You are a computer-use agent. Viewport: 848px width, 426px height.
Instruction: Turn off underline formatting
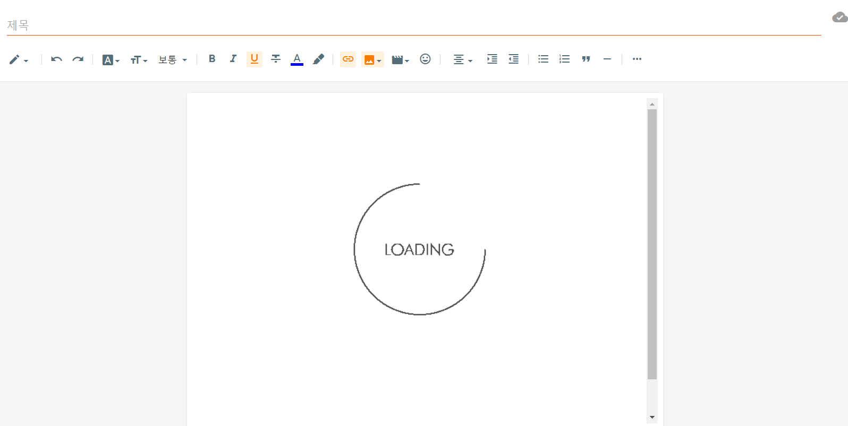(255, 59)
